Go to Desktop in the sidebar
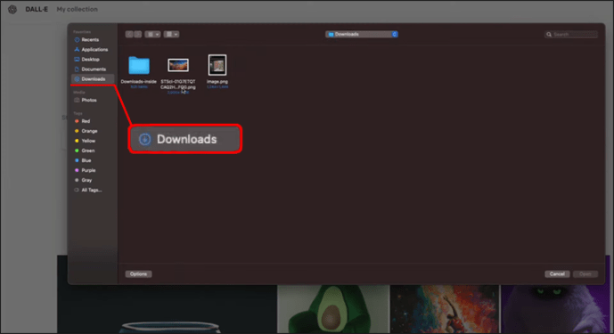Viewport: 614px width, 334px height. coord(87,59)
